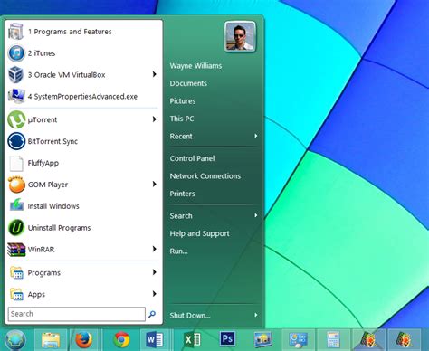
Task: Expand the µTorrent submenu
Action: 155,119
